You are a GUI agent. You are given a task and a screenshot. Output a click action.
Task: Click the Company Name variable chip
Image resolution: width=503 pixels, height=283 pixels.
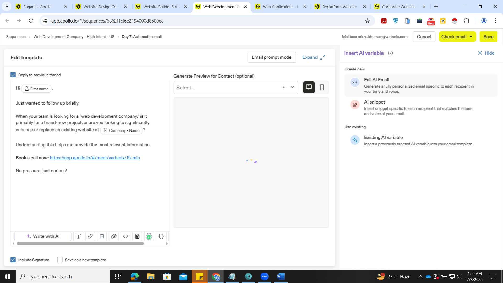click(121, 130)
